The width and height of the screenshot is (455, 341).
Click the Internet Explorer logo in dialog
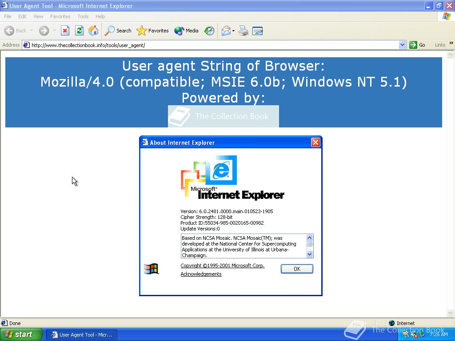pos(232,178)
